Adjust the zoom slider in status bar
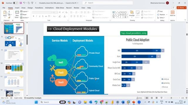This screenshot has height=105, width=188. click(x=171, y=98)
